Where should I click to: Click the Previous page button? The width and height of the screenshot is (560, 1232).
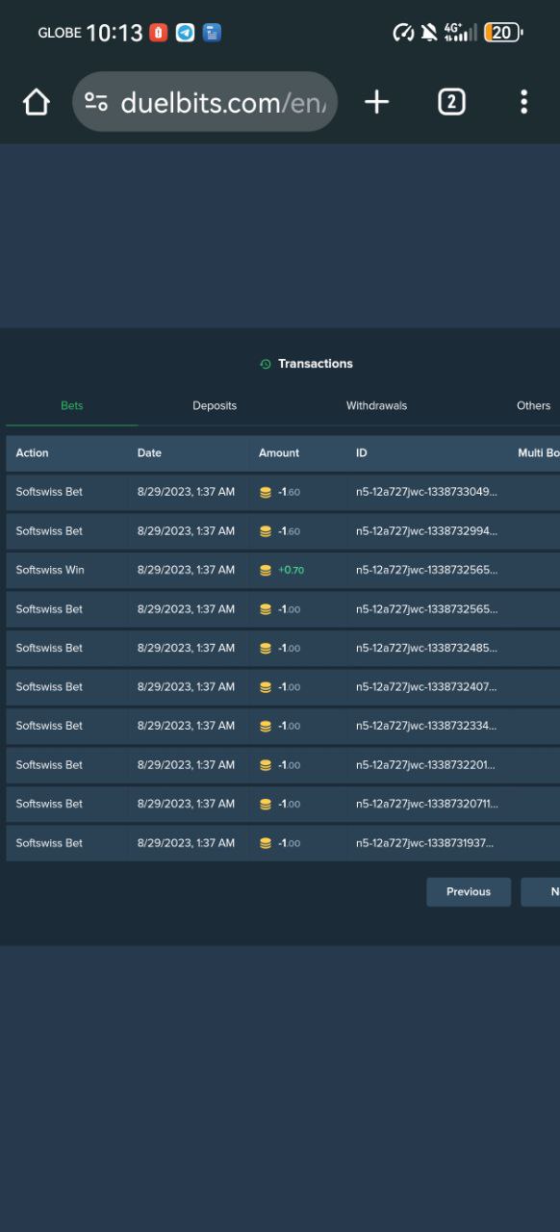click(469, 892)
